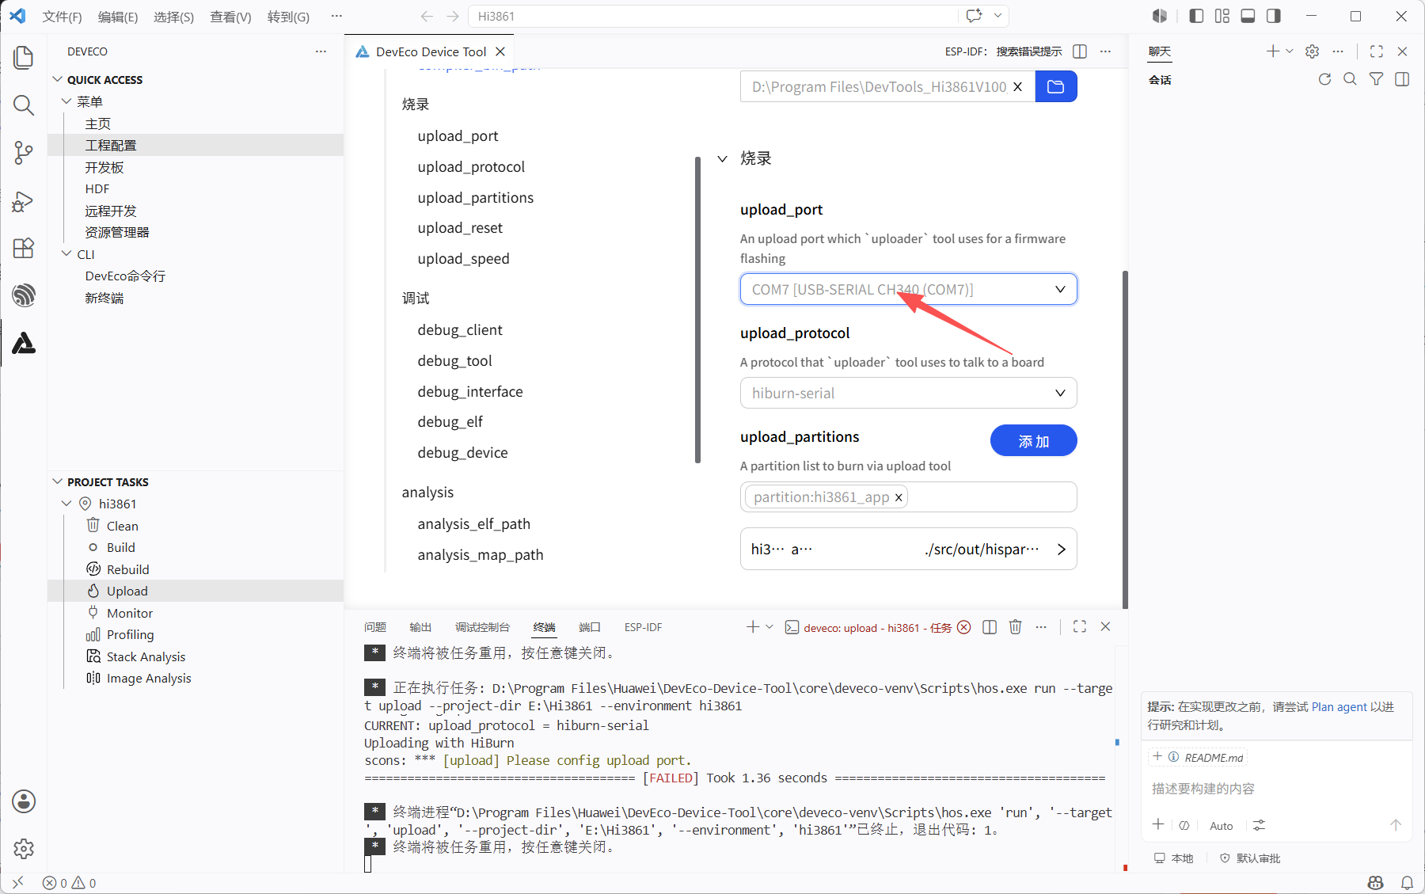Viewport: 1425px width, 894px height.
Task: Collapse the hi3861 project node
Action: click(x=66, y=504)
